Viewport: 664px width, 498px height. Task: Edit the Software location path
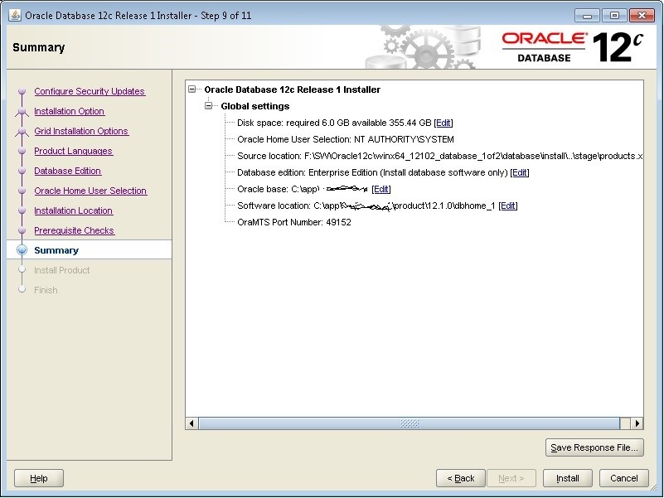(x=508, y=205)
